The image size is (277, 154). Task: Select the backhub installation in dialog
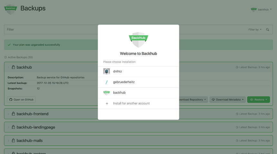point(138,93)
